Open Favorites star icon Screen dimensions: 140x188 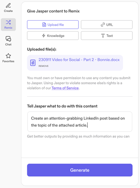pos(8,56)
